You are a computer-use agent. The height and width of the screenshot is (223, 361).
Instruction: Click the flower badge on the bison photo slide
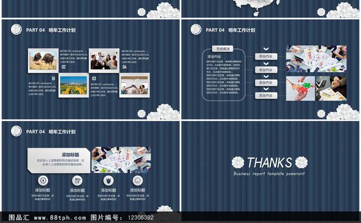pyautogui.click(x=16, y=29)
